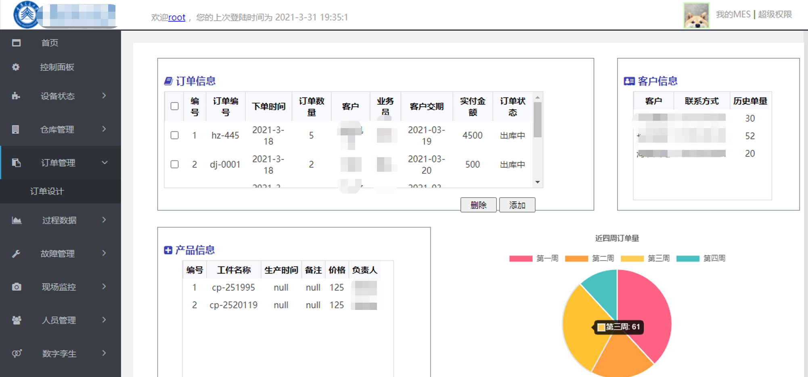Click the 实付金额 column header
Screen dimensions: 808x377
point(473,107)
